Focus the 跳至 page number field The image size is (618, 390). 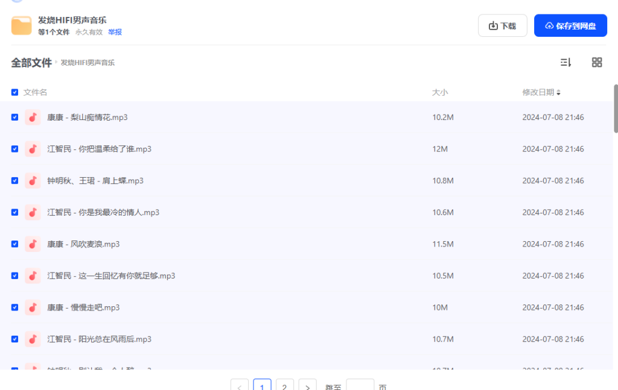pyautogui.click(x=360, y=385)
